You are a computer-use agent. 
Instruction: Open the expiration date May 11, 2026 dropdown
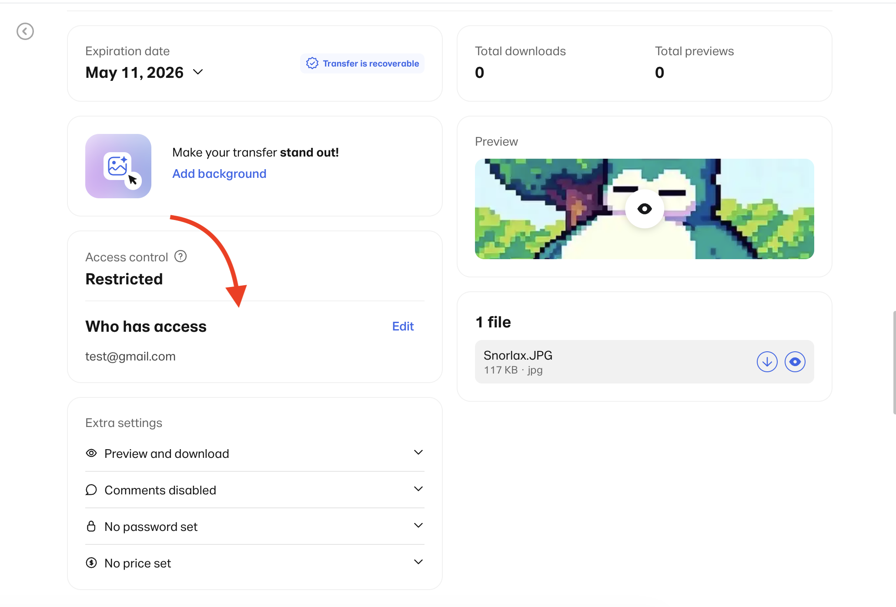(197, 72)
